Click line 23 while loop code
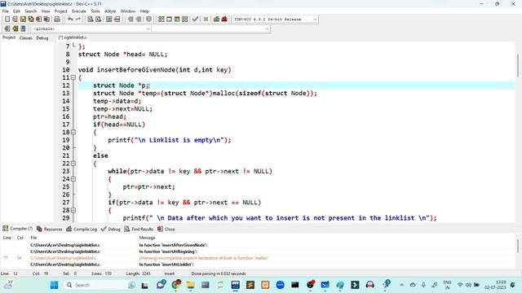 coord(190,172)
